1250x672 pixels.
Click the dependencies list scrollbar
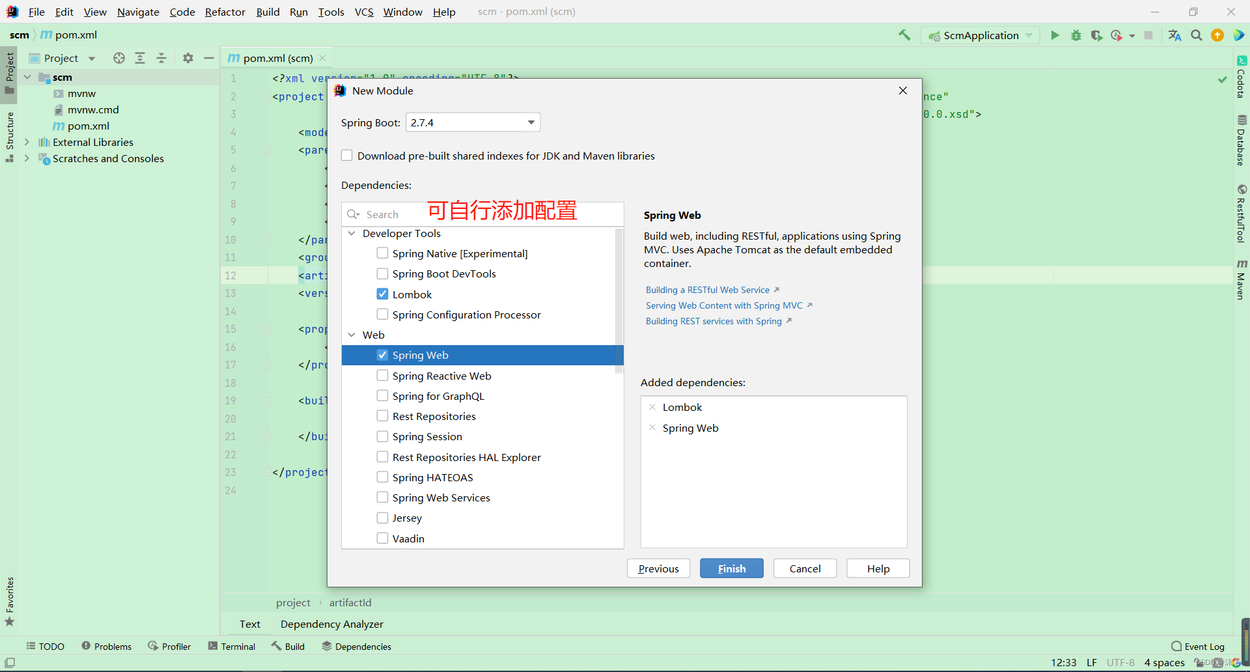click(x=619, y=301)
